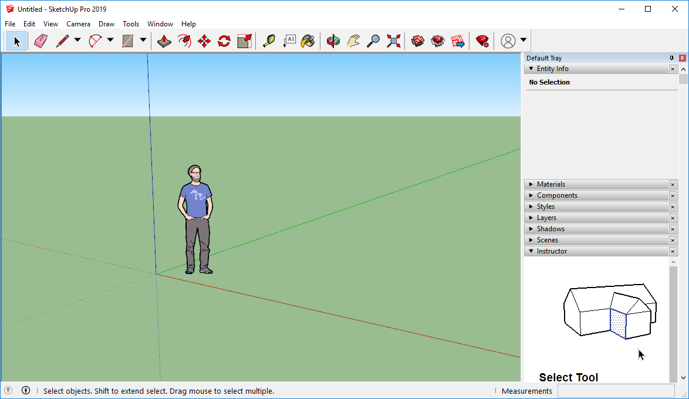Screen dimensions: 689x399
Task: Choose the Eraser tool
Action: [x=40, y=41]
